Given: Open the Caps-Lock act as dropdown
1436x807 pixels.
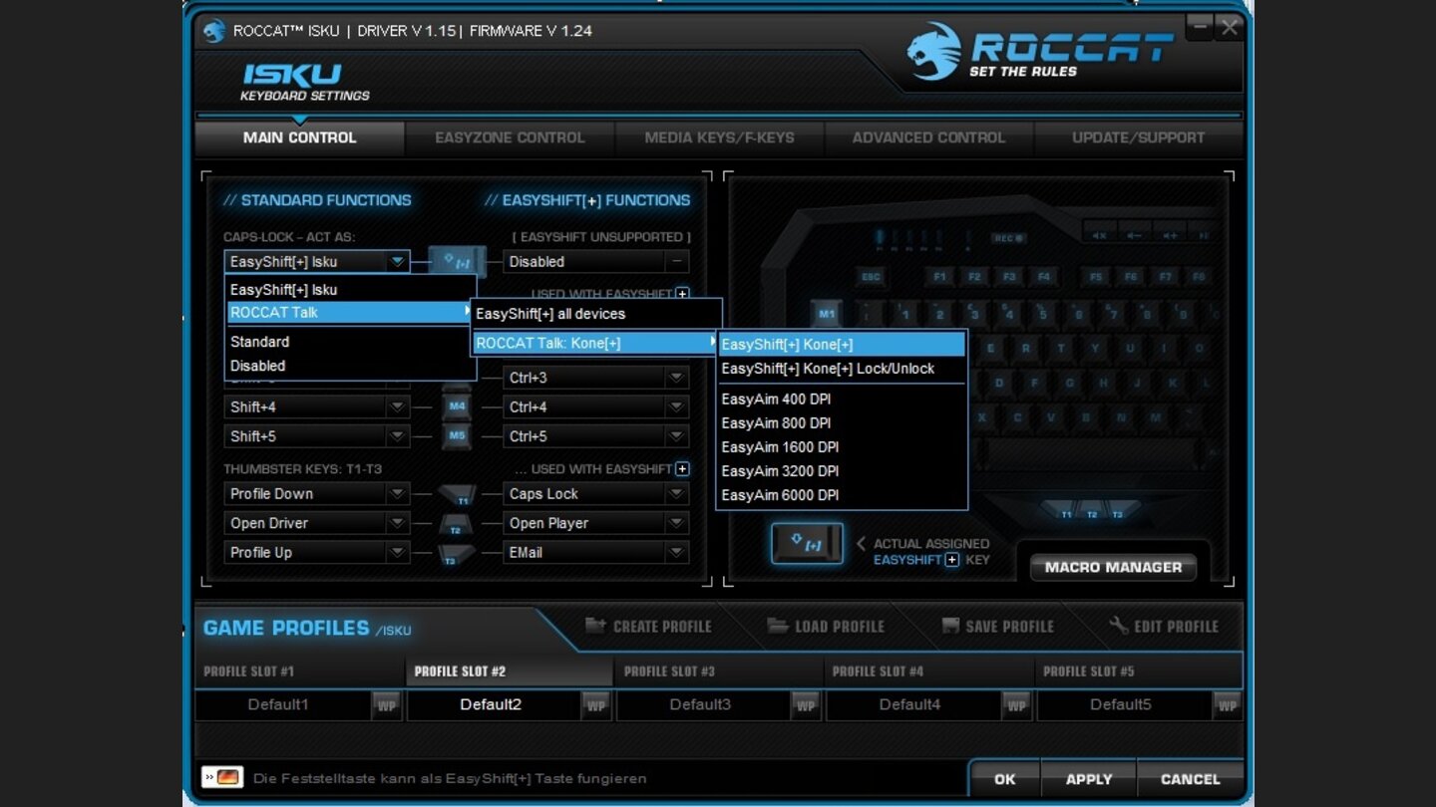Looking at the screenshot, I should (317, 262).
